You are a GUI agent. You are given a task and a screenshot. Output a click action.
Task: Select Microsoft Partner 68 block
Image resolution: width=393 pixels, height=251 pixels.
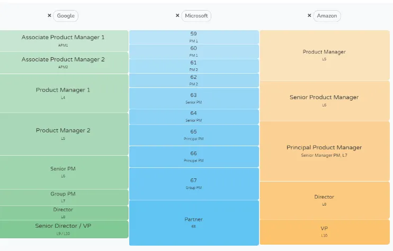194,223
